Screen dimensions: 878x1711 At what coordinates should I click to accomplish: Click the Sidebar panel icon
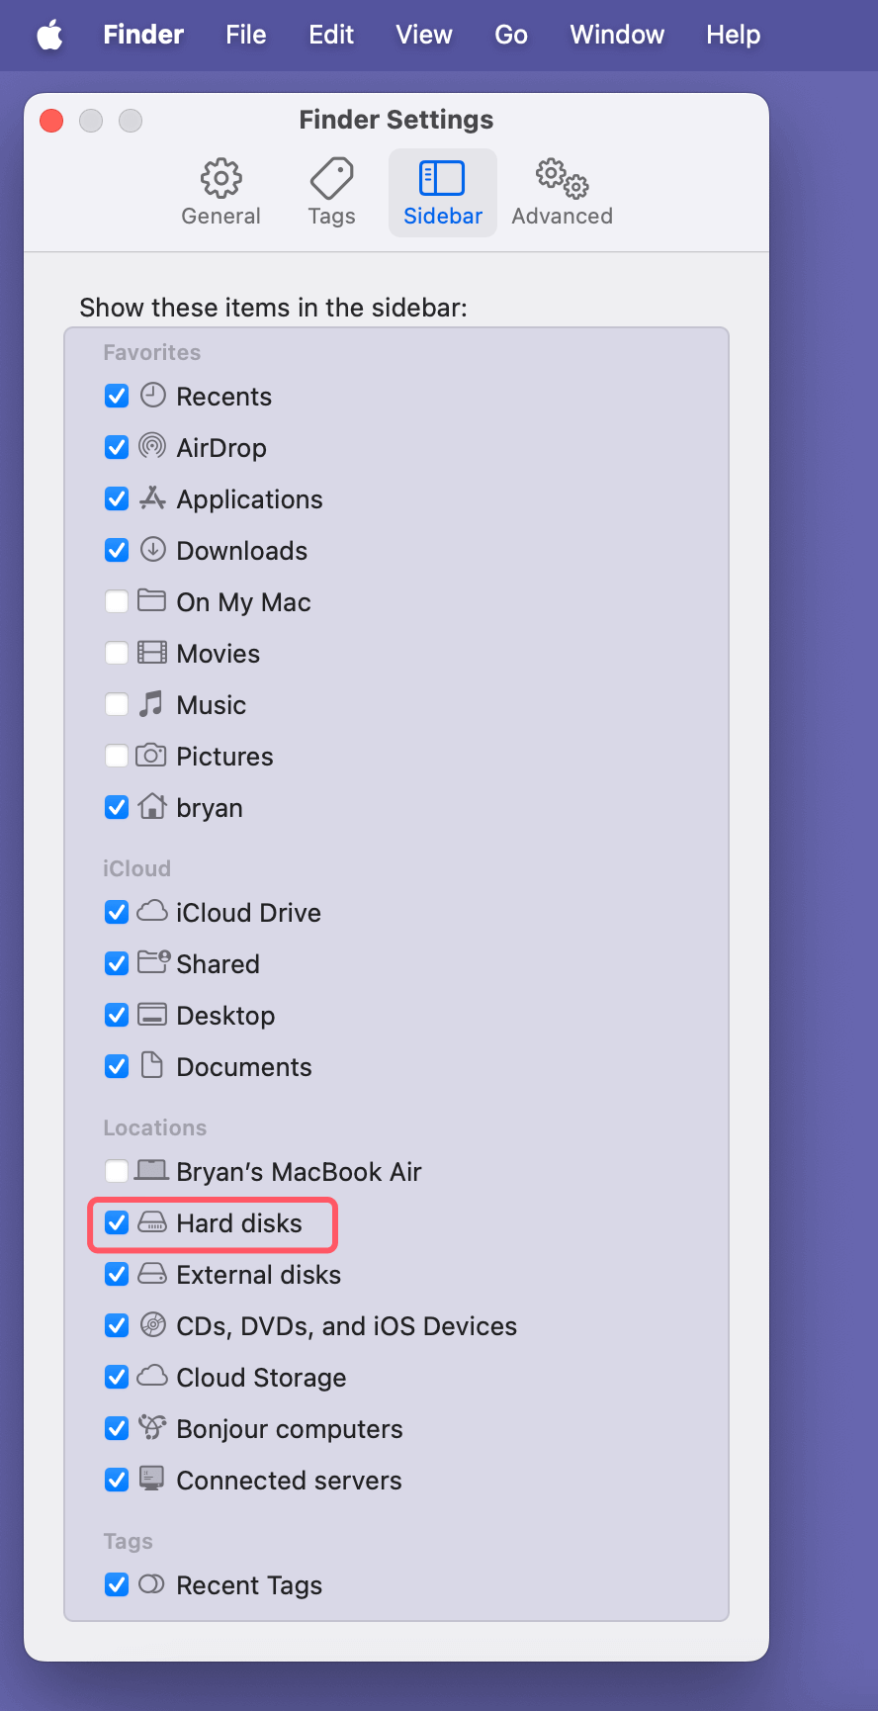pos(442,178)
